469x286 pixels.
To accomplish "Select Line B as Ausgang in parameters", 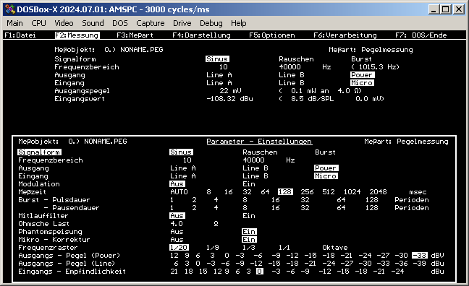I will (x=255, y=168).
